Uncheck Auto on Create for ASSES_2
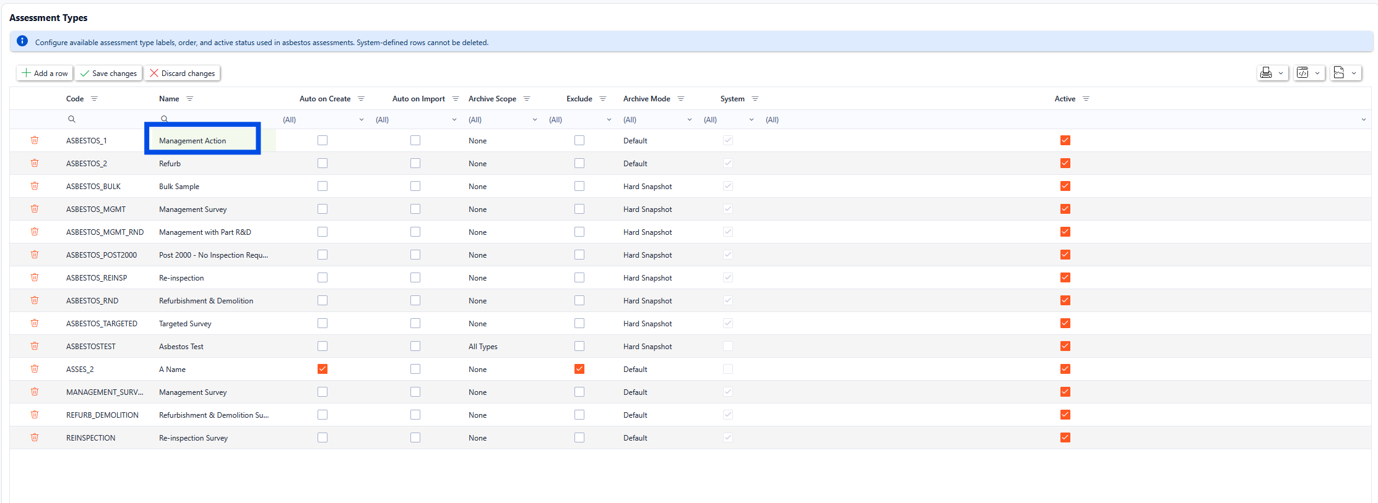 (323, 369)
